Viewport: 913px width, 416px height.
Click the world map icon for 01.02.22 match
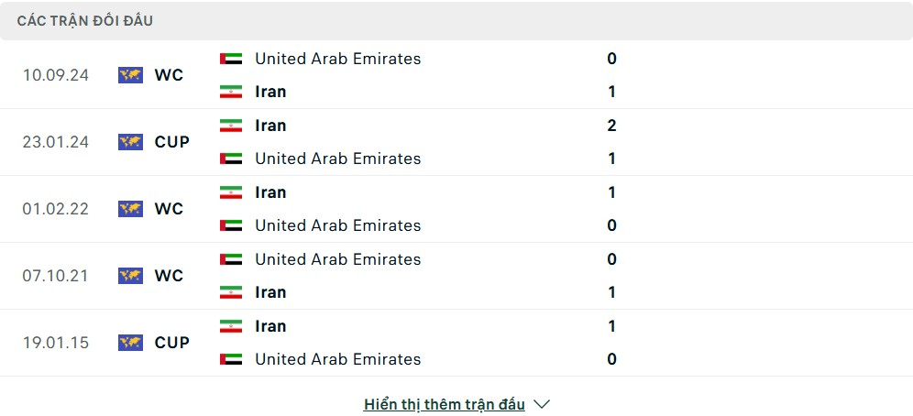click(x=130, y=209)
